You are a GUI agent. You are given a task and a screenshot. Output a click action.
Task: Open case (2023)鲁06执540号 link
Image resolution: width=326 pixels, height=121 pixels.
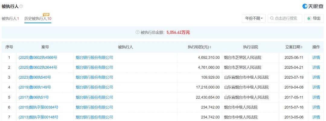pos(35,77)
